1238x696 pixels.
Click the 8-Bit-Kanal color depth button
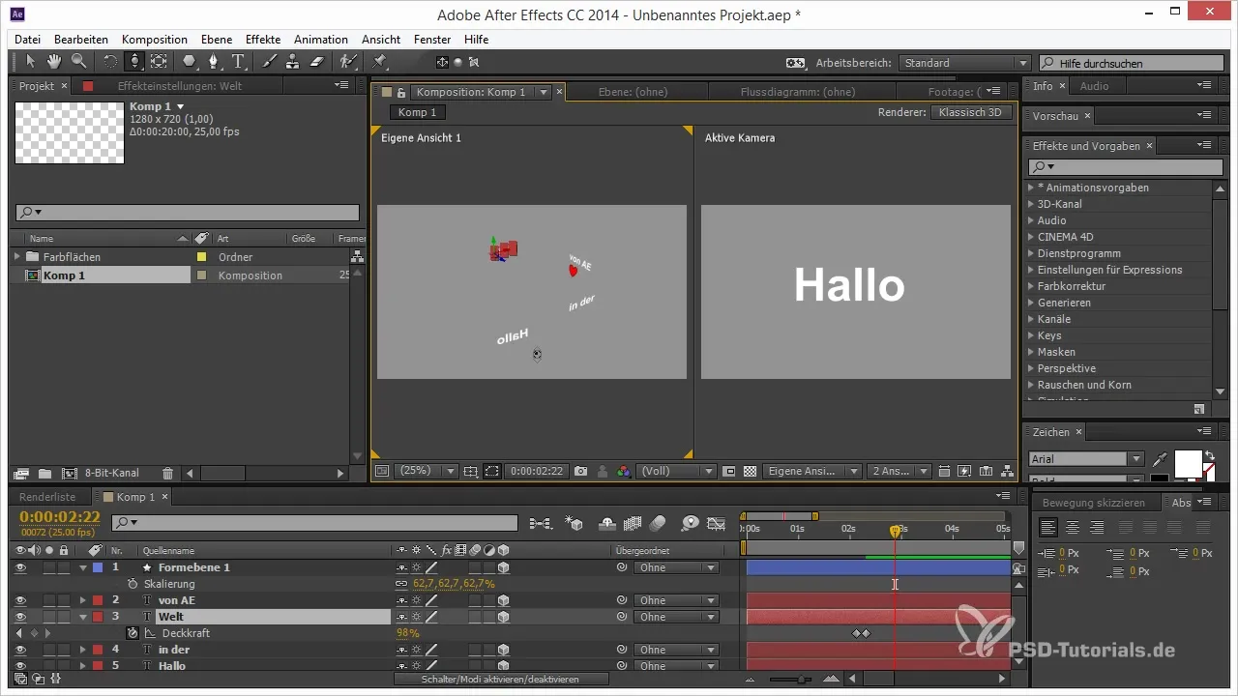click(x=112, y=474)
